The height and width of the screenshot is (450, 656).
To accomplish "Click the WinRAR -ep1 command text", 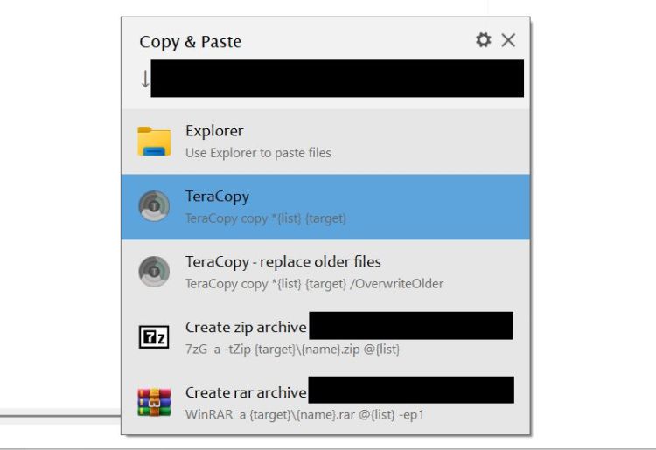I will [x=304, y=415].
